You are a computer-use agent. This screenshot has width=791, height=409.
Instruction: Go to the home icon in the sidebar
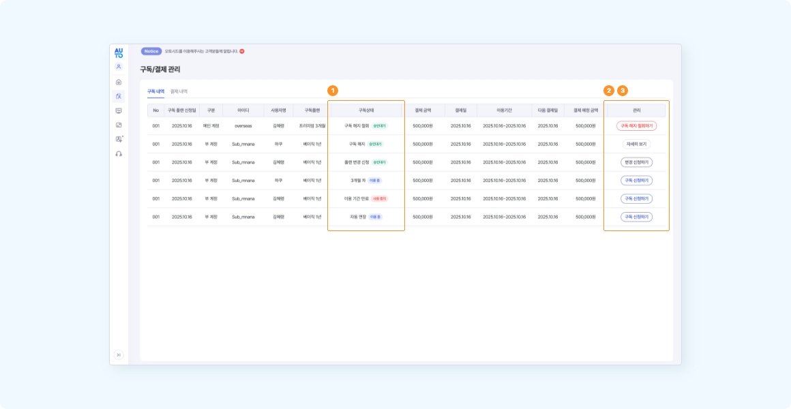pos(119,82)
